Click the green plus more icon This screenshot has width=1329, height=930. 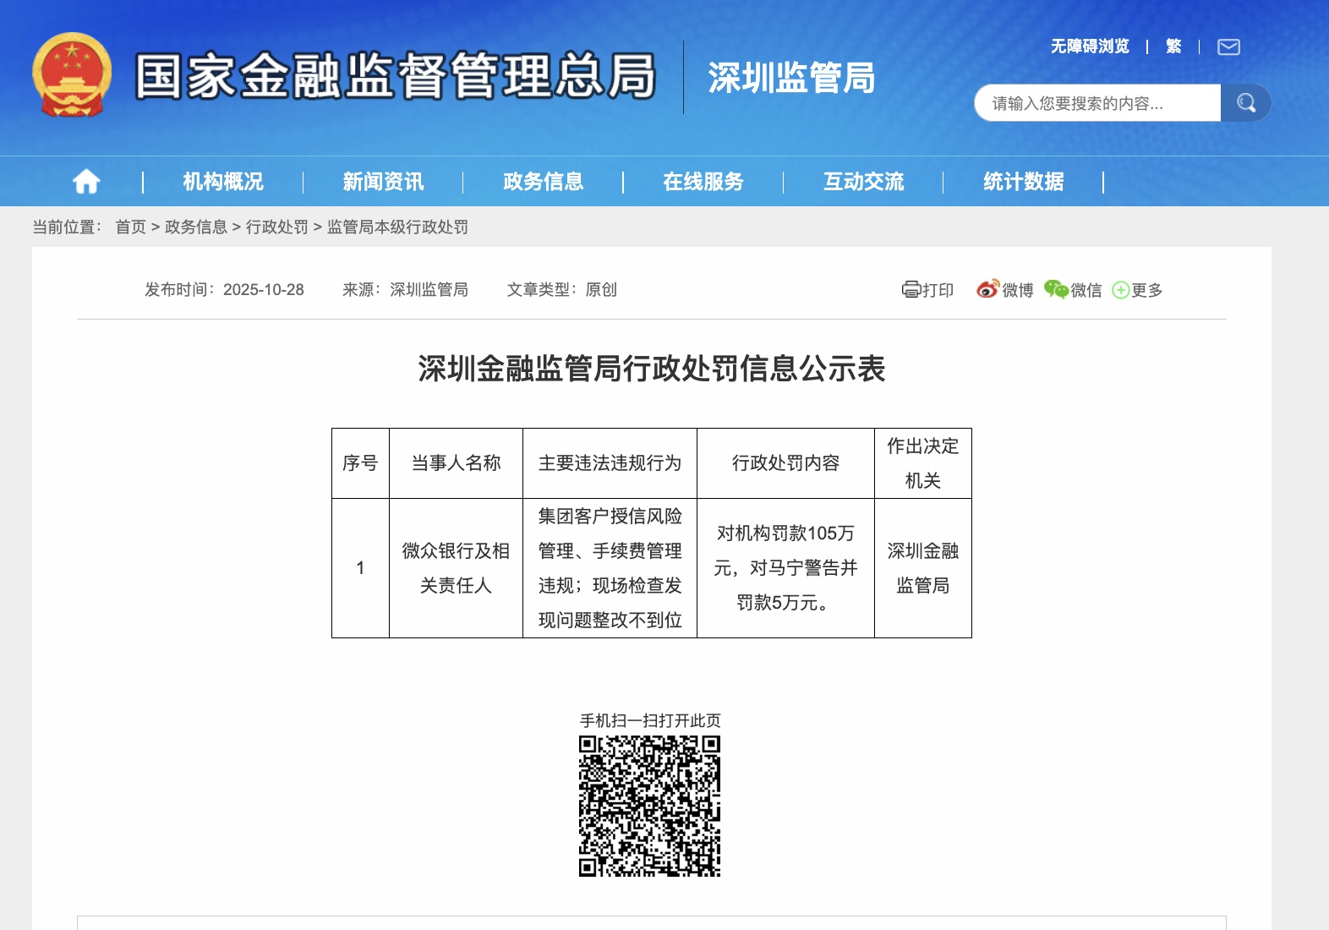pos(1120,290)
